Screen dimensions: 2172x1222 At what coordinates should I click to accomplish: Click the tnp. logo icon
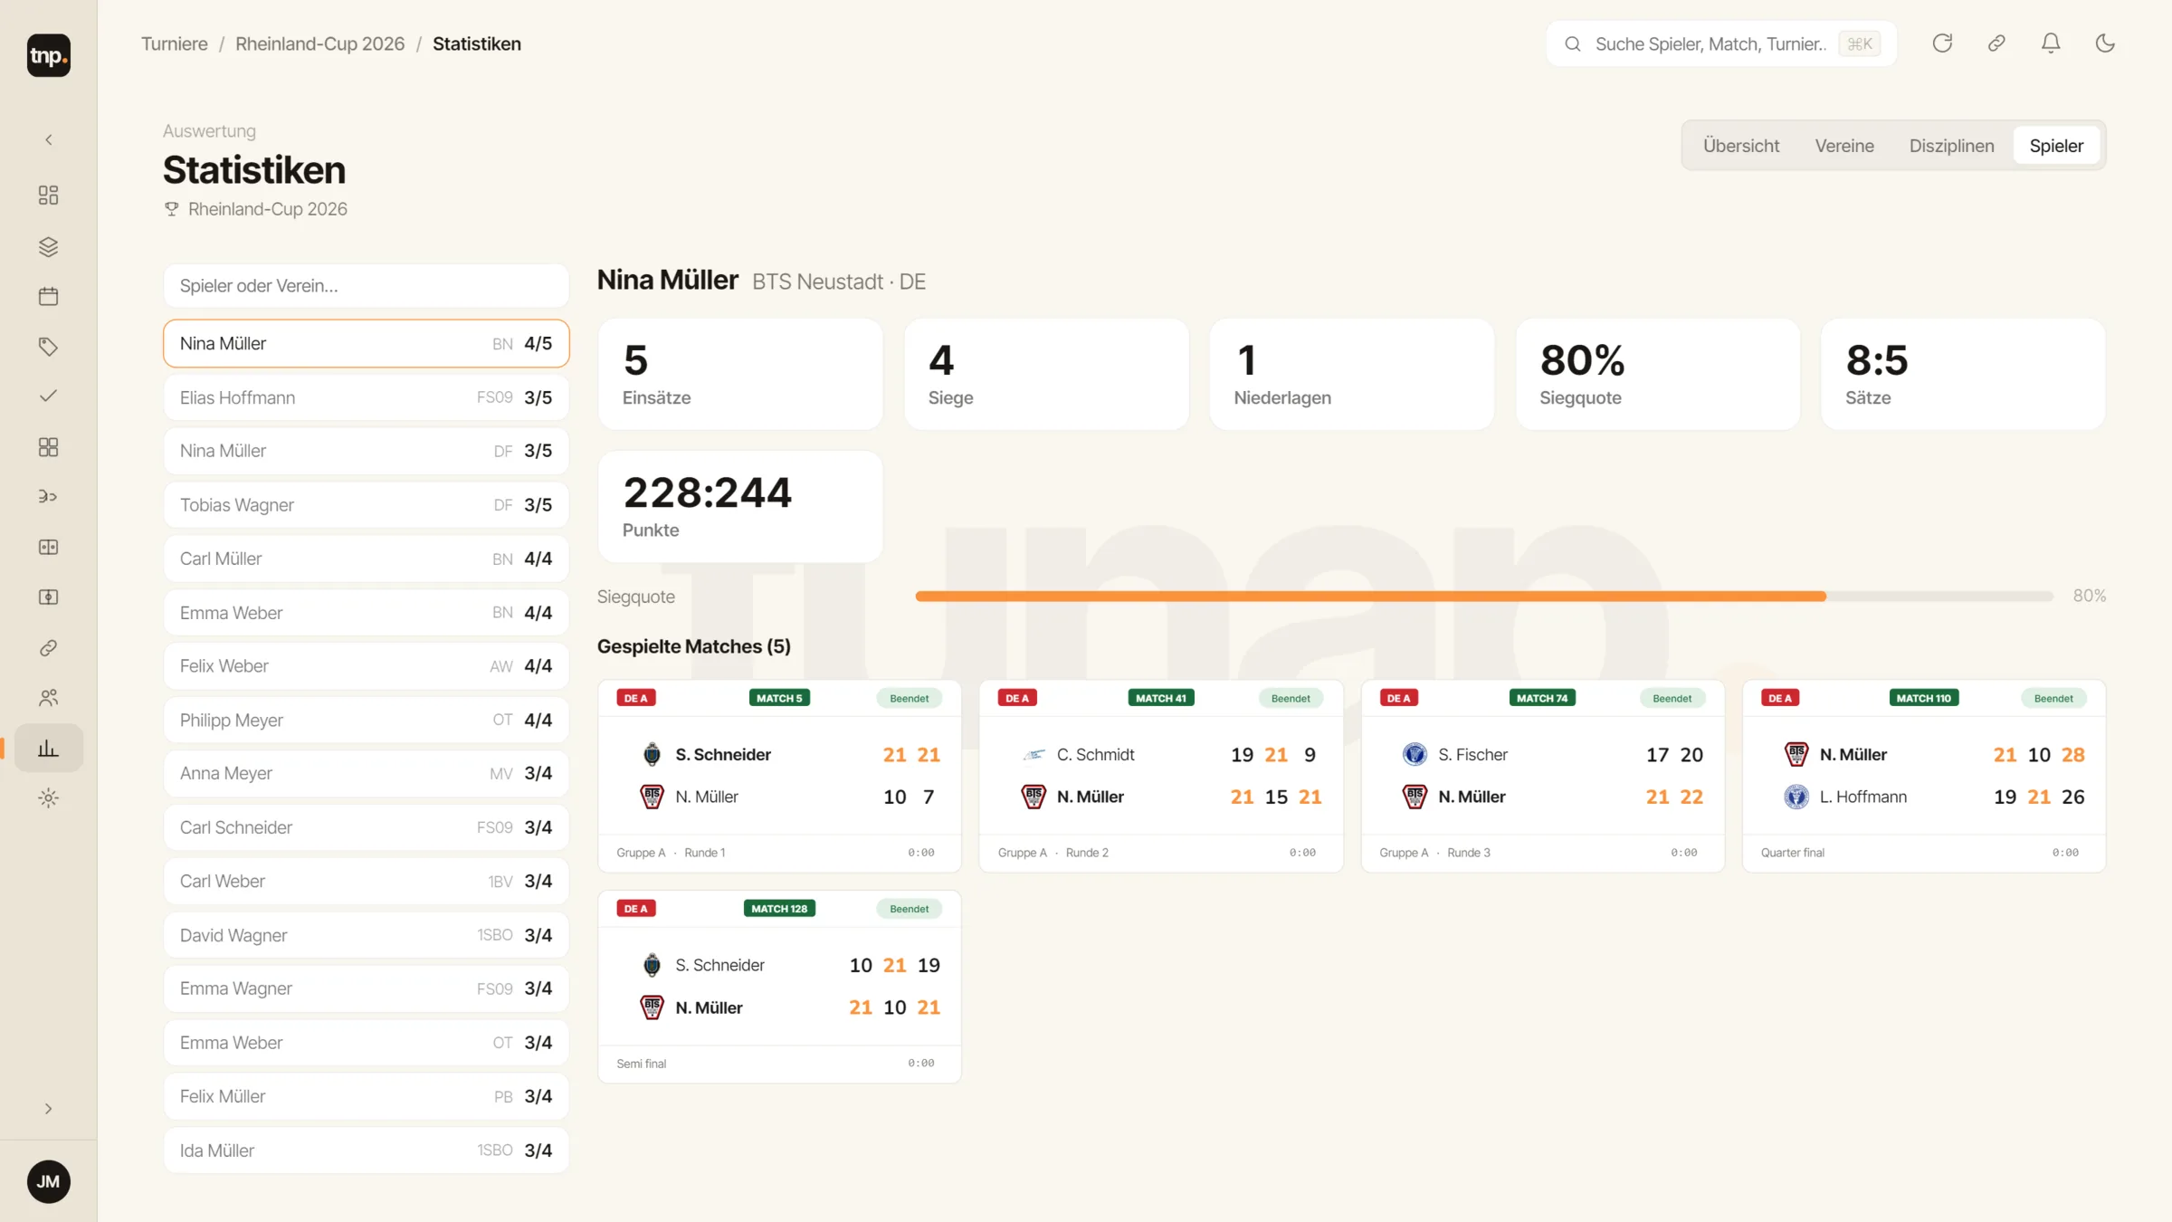[x=49, y=55]
